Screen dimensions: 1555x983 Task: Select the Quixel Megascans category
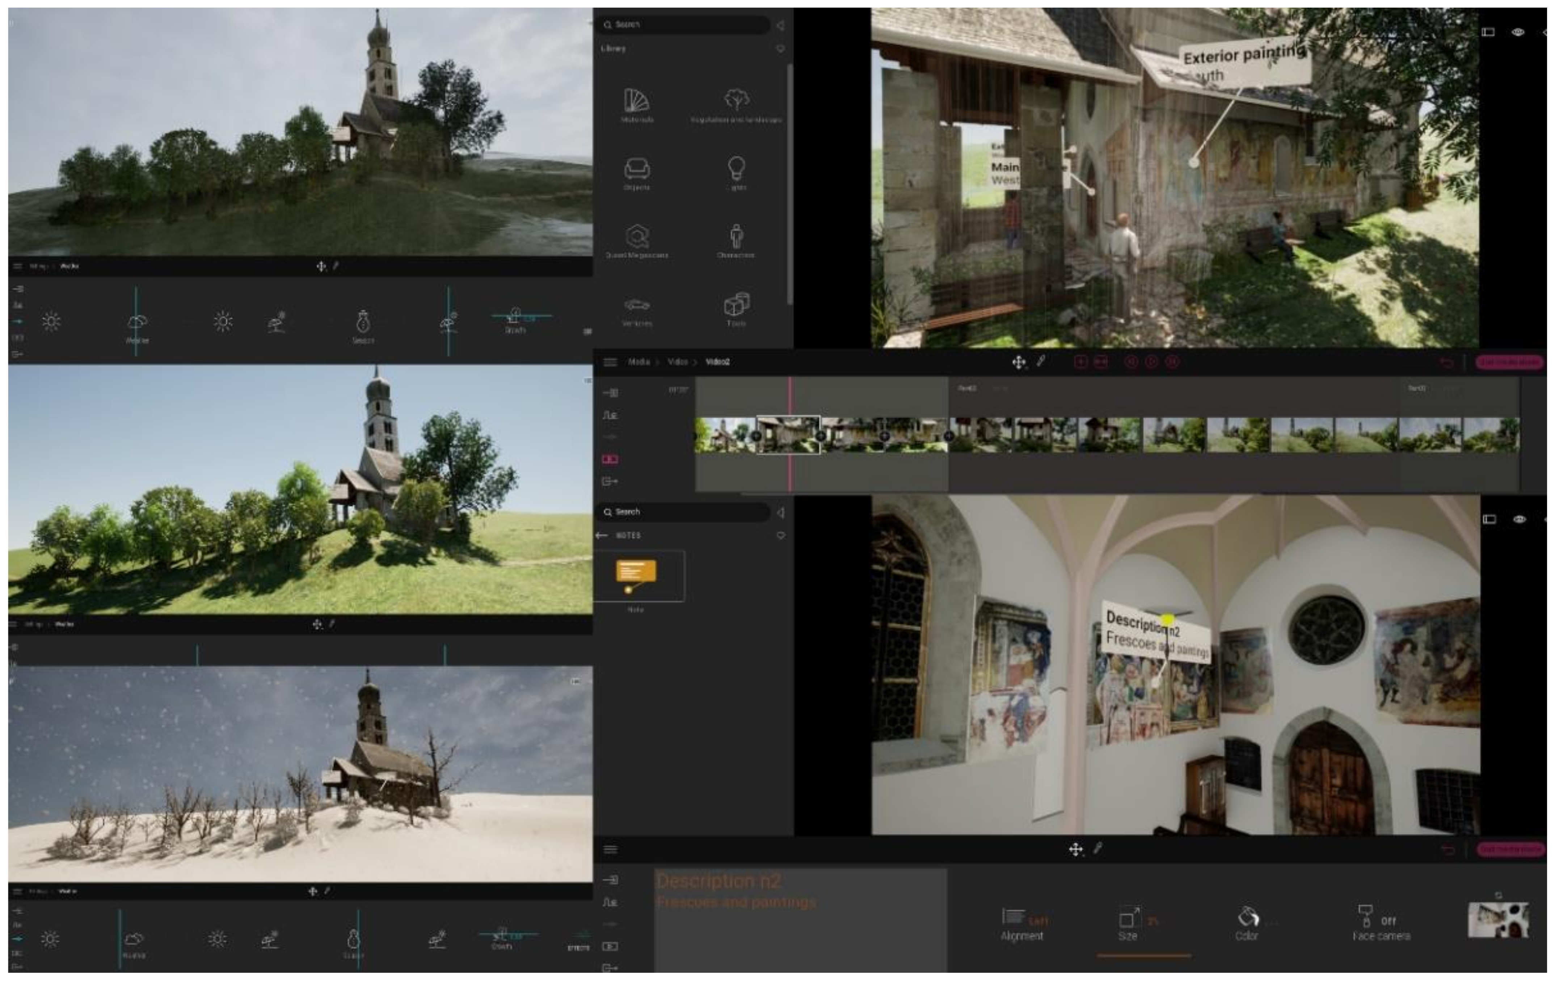pyautogui.click(x=637, y=238)
